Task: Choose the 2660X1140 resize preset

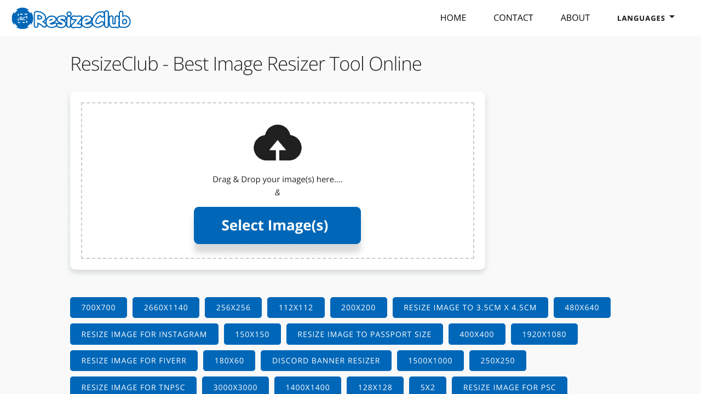Action: click(x=166, y=308)
